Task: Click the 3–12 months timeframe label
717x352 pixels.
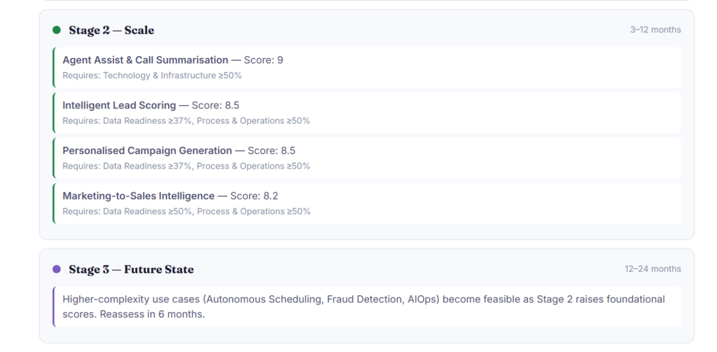Action: pos(655,30)
